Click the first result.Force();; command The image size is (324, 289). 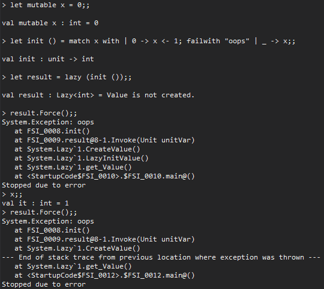coord(40,113)
